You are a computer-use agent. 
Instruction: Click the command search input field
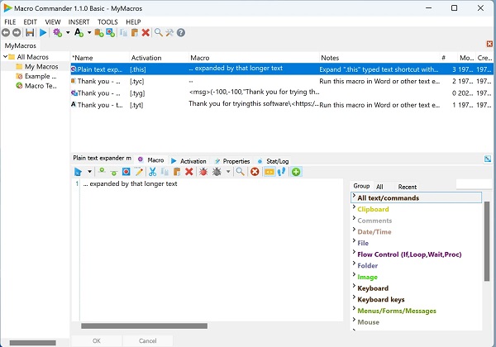(471, 184)
